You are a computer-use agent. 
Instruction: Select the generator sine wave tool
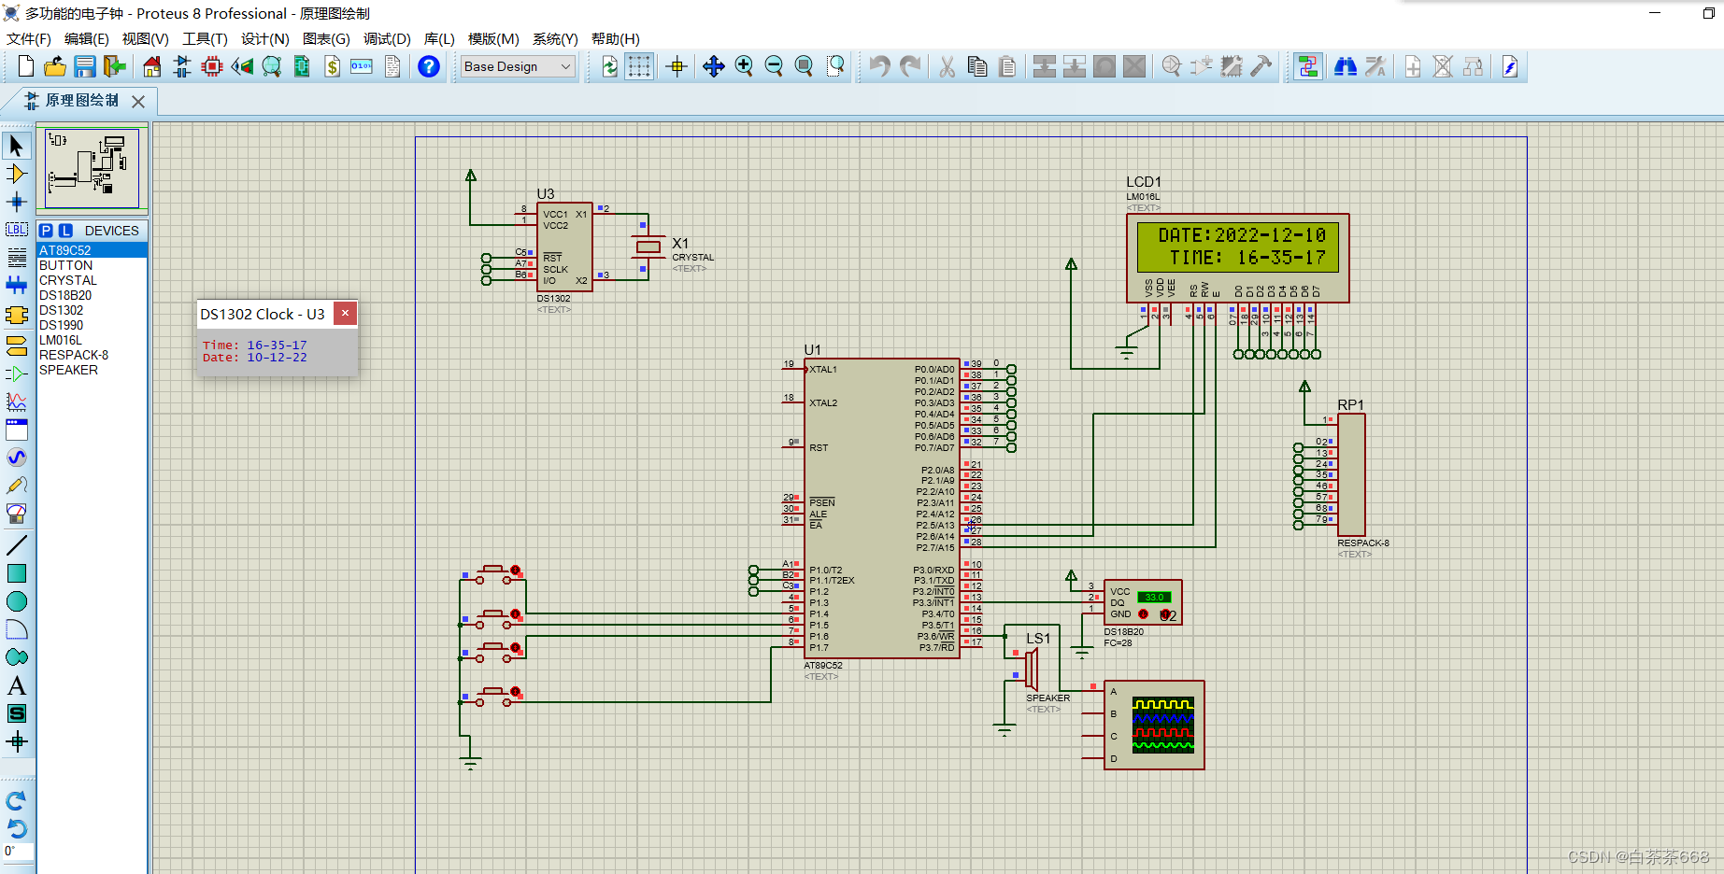[16, 458]
